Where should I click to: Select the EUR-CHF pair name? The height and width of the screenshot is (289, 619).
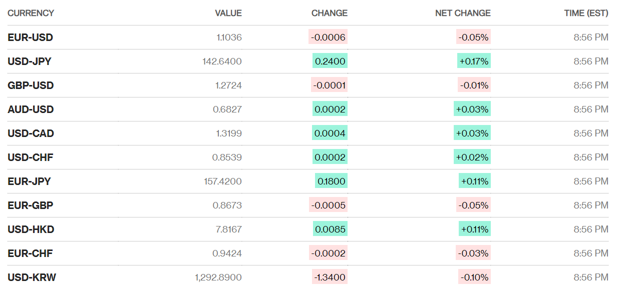pyautogui.click(x=30, y=253)
